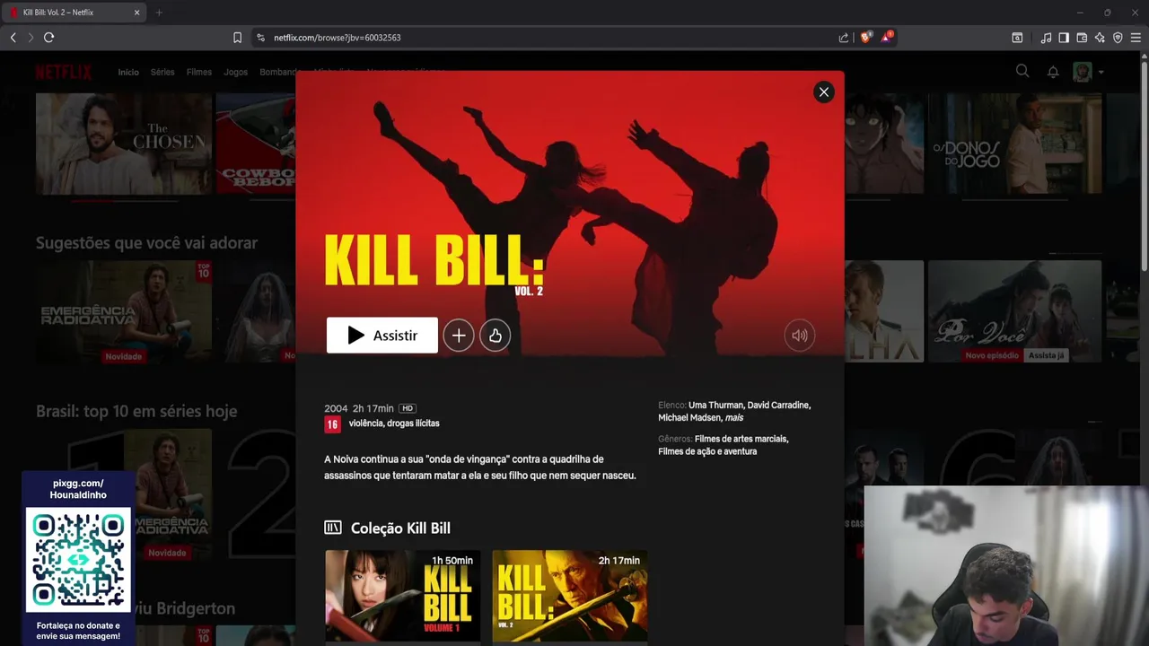Open Netflix search magnifier
Viewport: 1149px width, 646px height.
click(x=1022, y=71)
